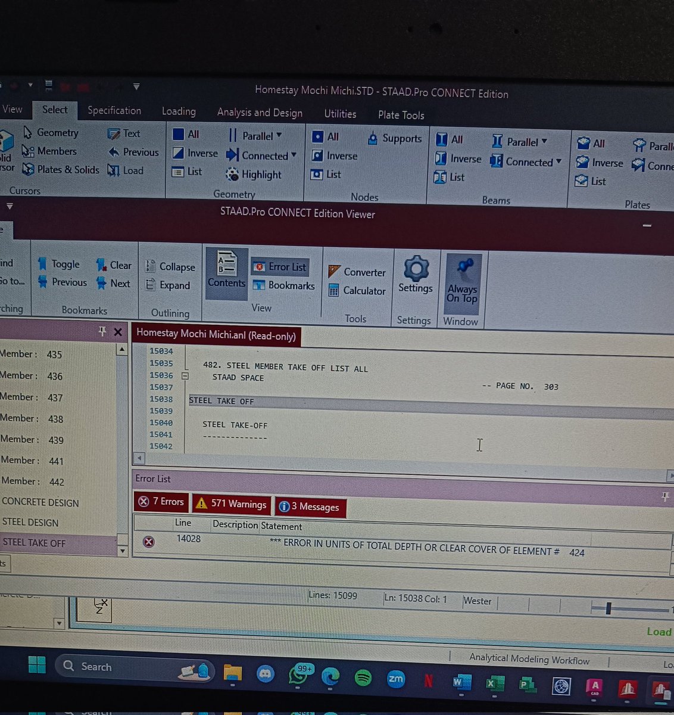Click the Load cursor tool
This screenshot has height=715, width=674.
coord(126,170)
